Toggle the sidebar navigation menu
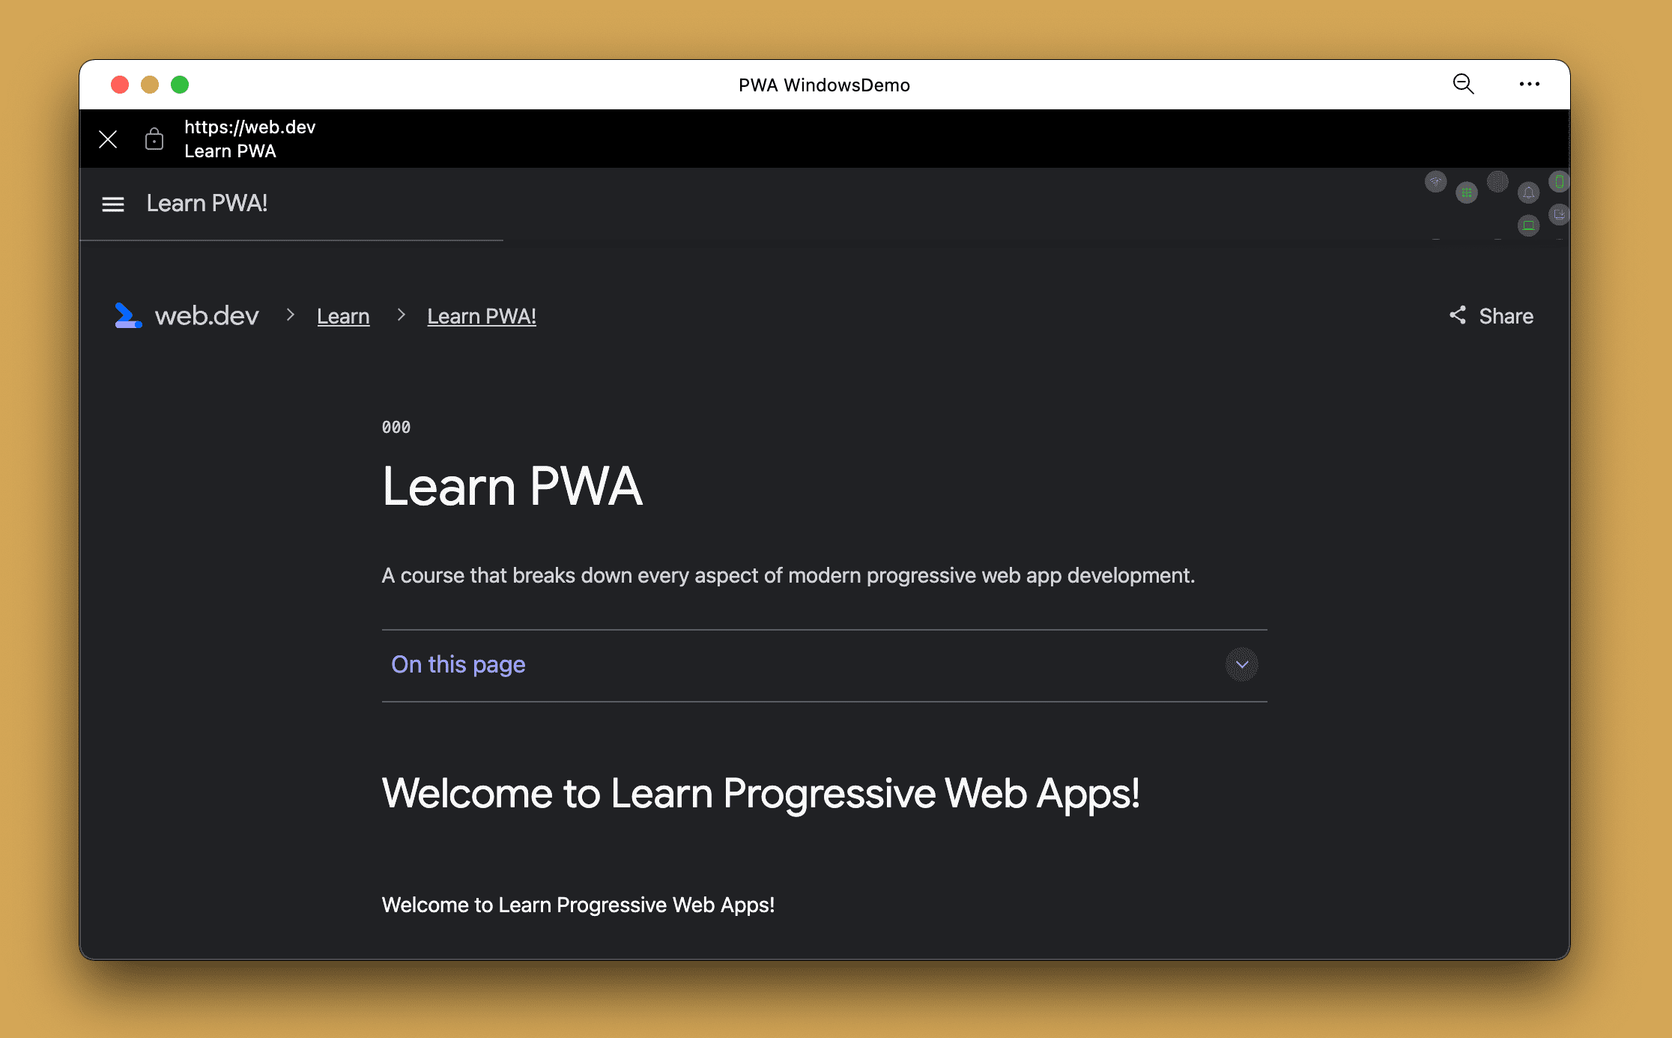The image size is (1672, 1038). click(x=112, y=203)
